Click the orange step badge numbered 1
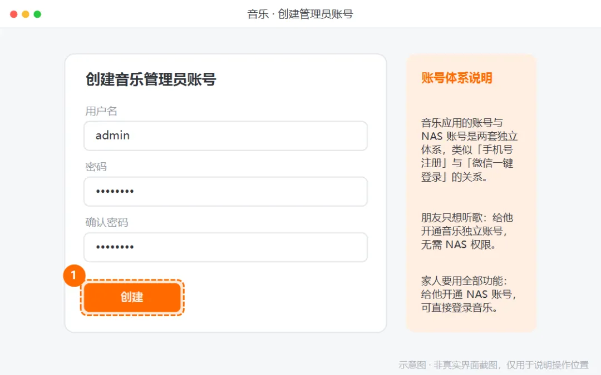This screenshot has height=375, width=601. pyautogui.click(x=74, y=276)
